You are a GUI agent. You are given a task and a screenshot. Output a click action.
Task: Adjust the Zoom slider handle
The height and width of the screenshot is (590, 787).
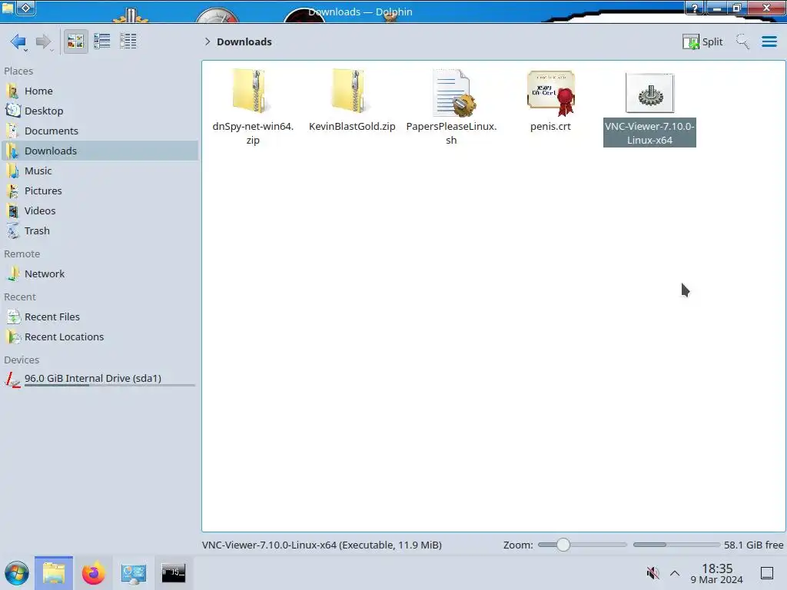coord(563,545)
